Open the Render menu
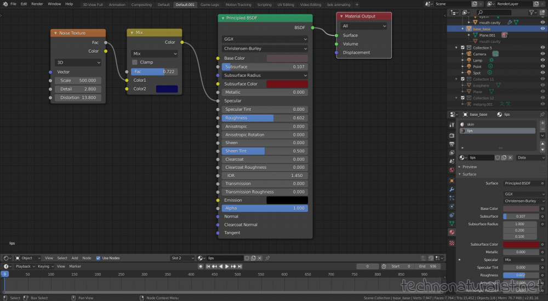This screenshot has width=548, height=301. 37,4
